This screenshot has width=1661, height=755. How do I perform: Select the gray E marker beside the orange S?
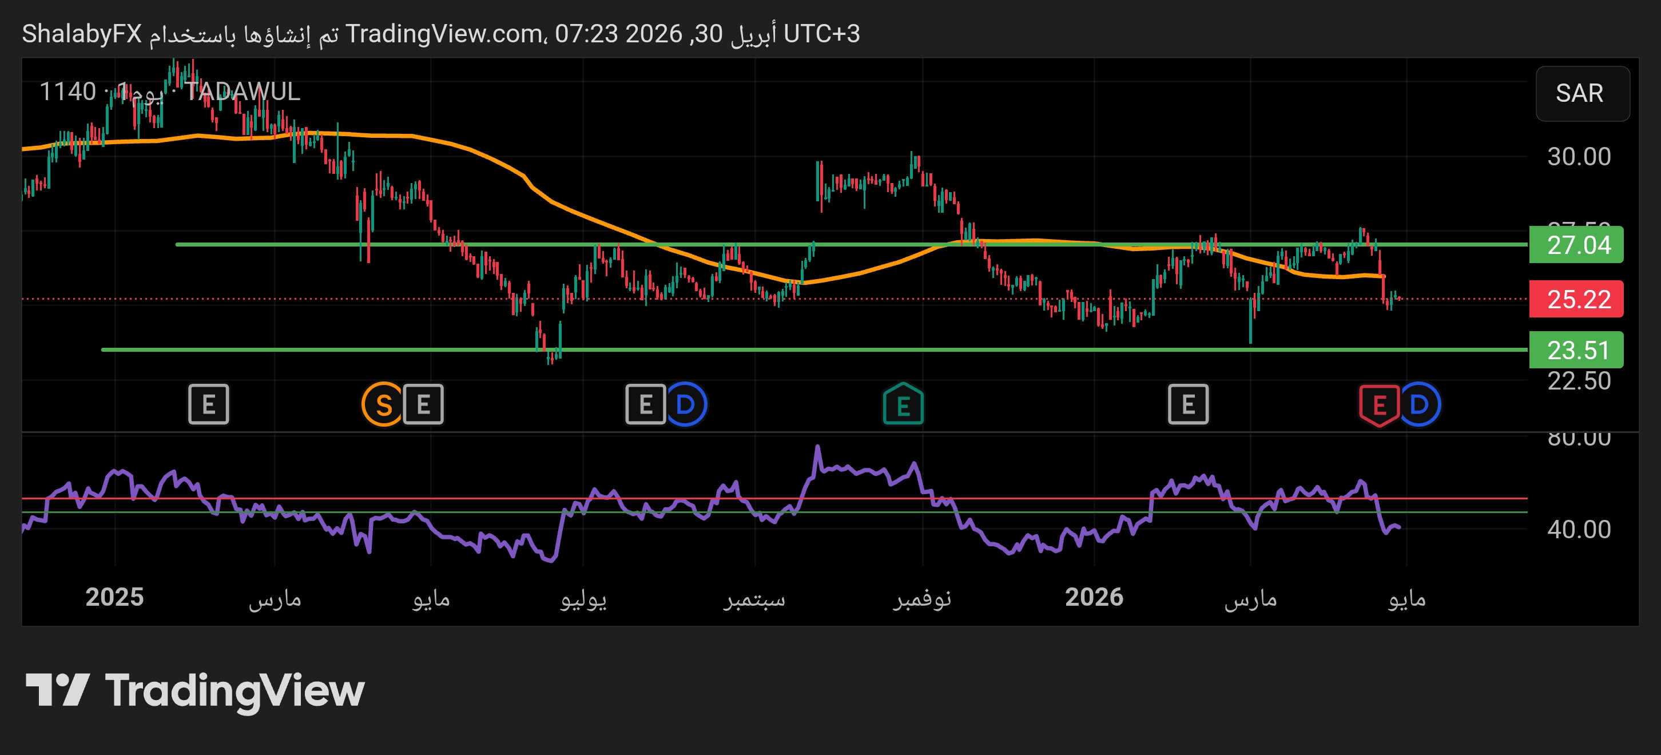tap(423, 404)
